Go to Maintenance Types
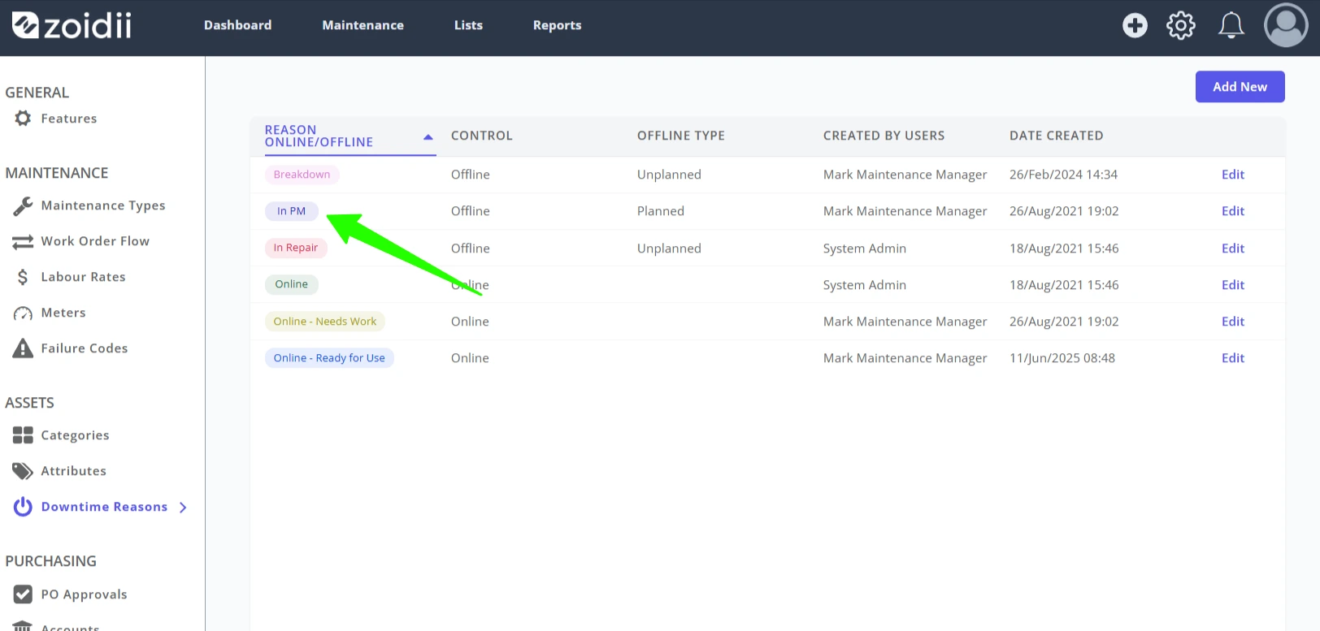1320x631 pixels. coord(103,205)
